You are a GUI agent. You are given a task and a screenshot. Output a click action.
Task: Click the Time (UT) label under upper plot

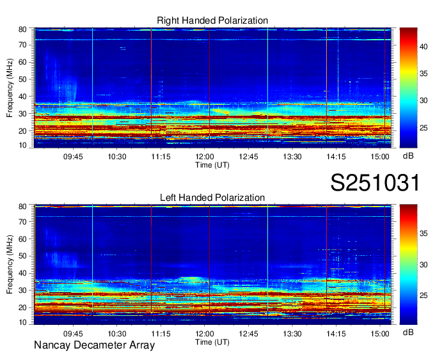click(212, 164)
